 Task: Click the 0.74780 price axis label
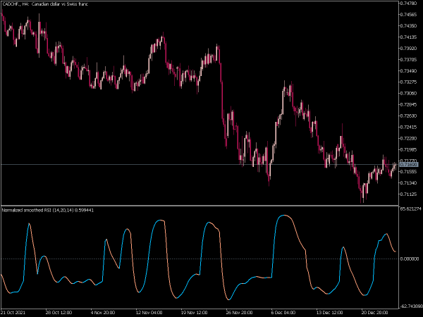pyautogui.click(x=409, y=4)
